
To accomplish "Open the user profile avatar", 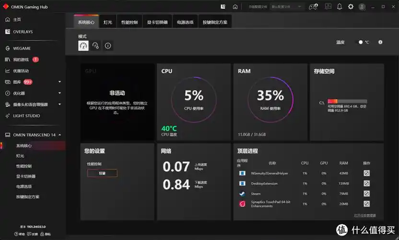I will (x=362, y=7).
